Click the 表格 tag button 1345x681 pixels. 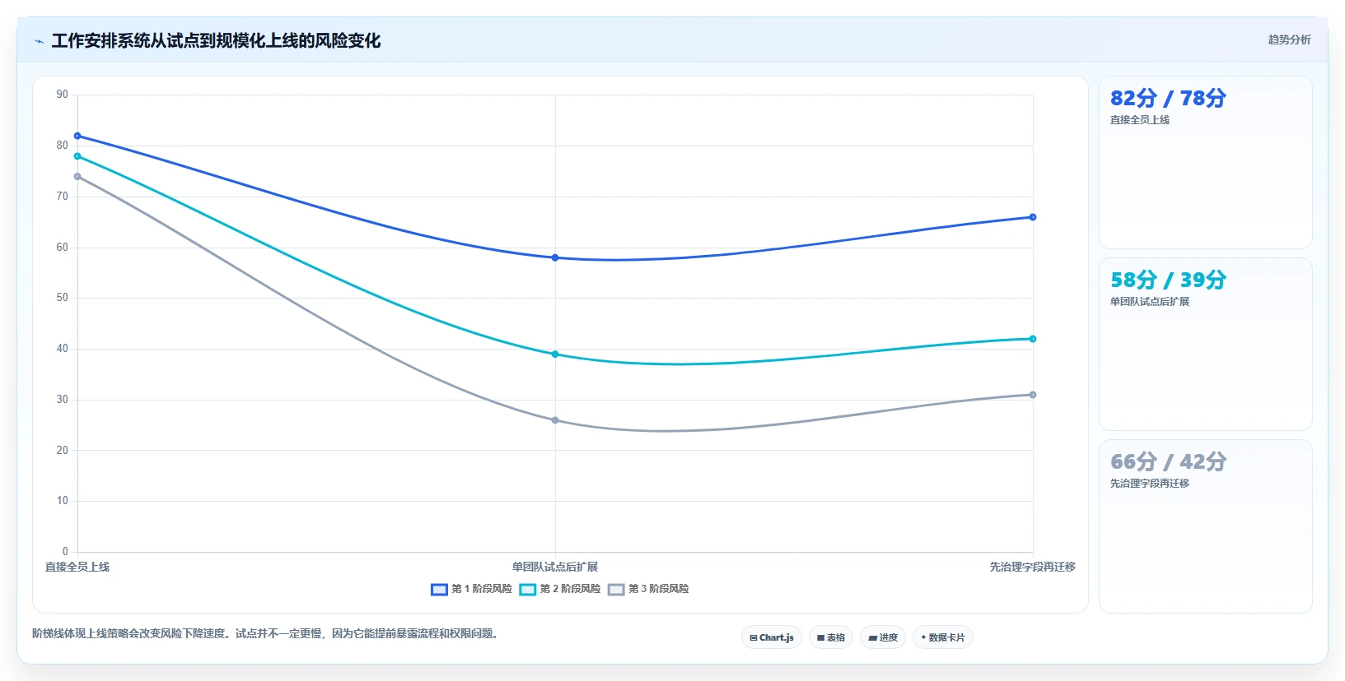point(831,637)
